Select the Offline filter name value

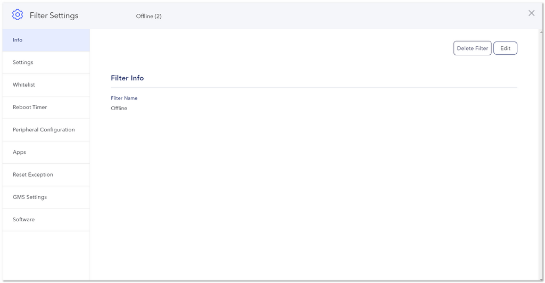(x=119, y=109)
